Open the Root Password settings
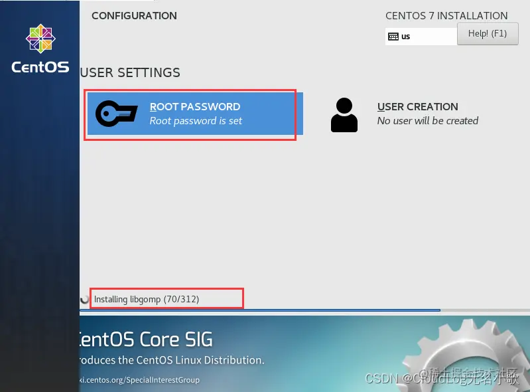This screenshot has width=530, height=392. (195, 114)
